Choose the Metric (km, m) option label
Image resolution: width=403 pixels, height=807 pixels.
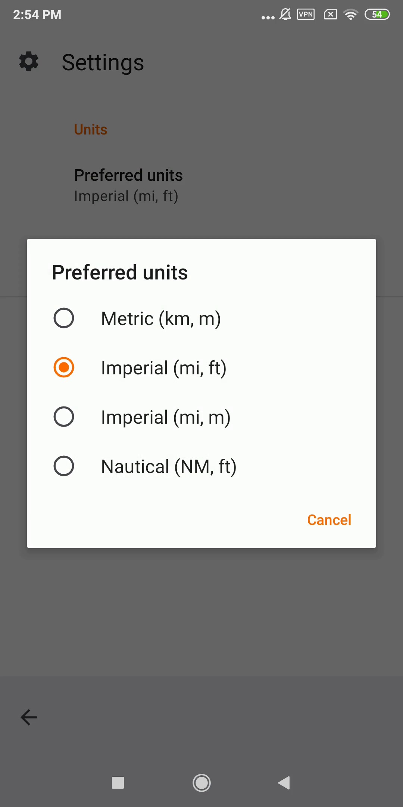pyautogui.click(x=161, y=319)
